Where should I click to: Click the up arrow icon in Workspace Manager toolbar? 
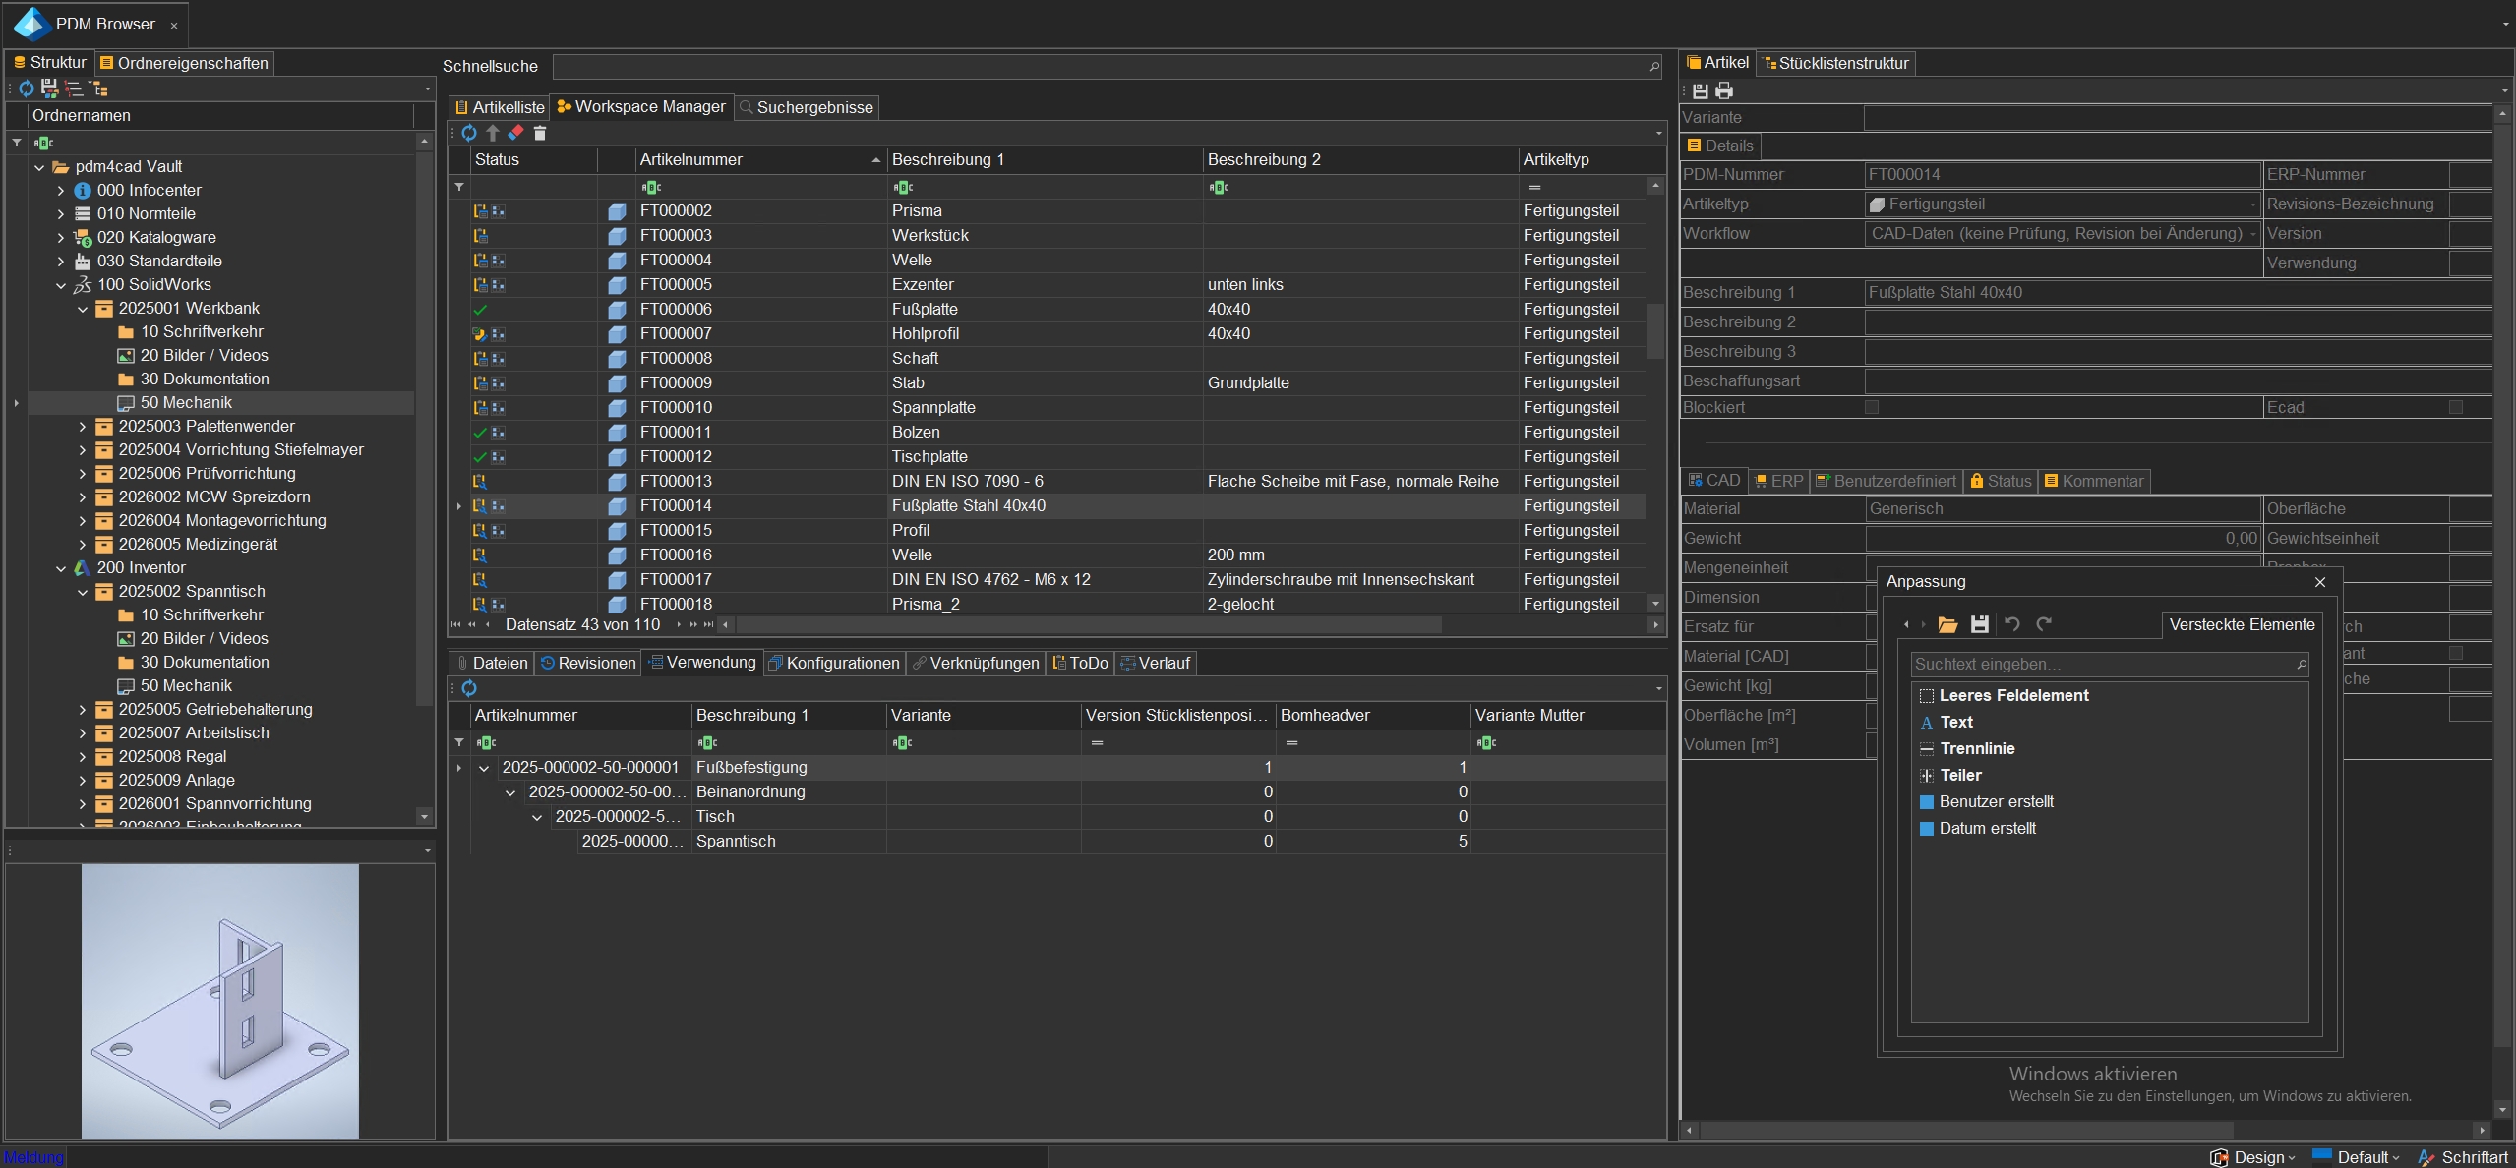point(493,133)
